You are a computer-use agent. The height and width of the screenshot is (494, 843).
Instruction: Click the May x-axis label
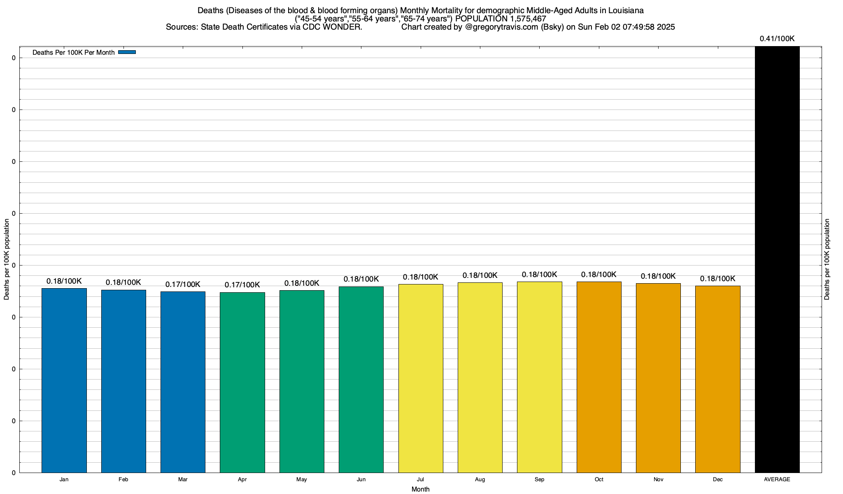(x=302, y=480)
